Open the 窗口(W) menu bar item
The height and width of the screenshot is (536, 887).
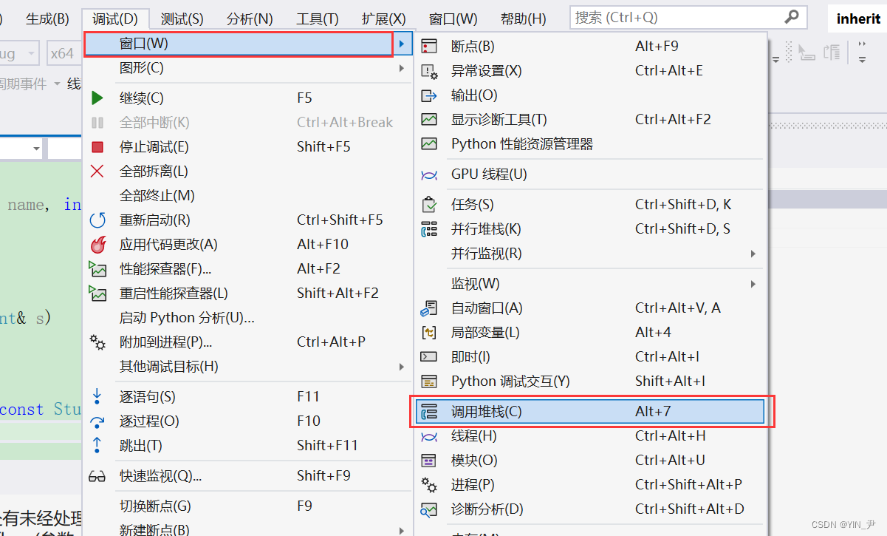tap(453, 18)
